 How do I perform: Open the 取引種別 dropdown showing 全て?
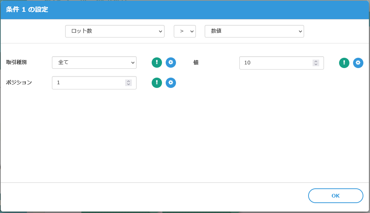click(x=94, y=63)
